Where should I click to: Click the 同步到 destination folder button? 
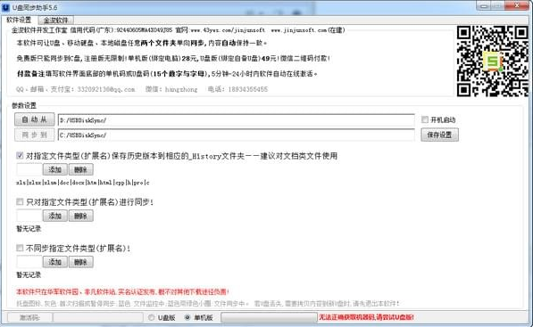coord(34,135)
